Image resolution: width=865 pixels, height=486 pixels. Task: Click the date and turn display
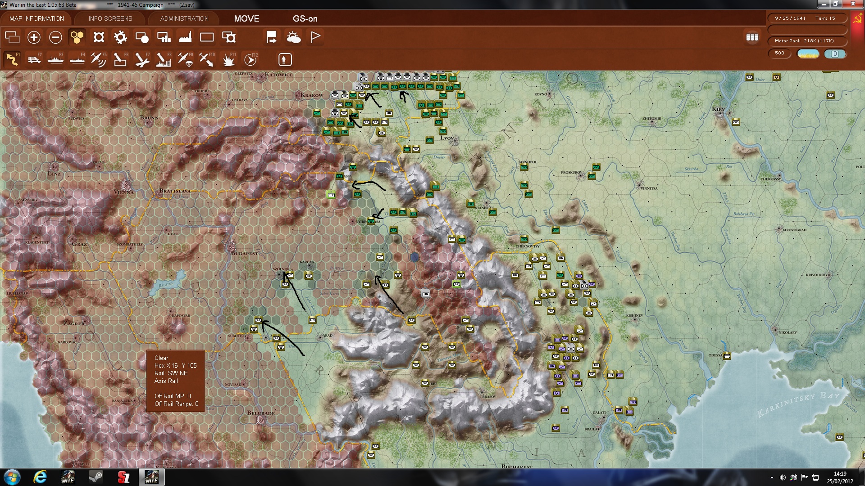pyautogui.click(x=807, y=18)
